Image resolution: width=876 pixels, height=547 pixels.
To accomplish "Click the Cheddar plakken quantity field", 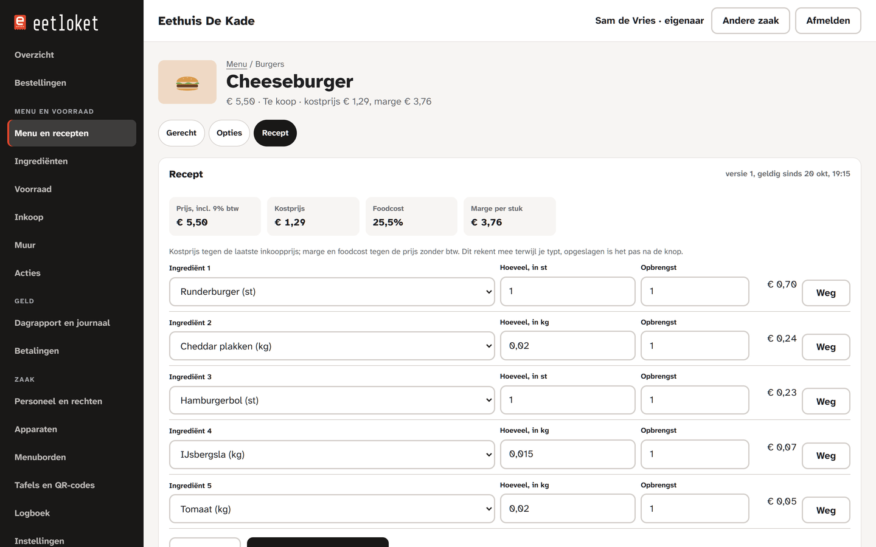I will point(568,346).
